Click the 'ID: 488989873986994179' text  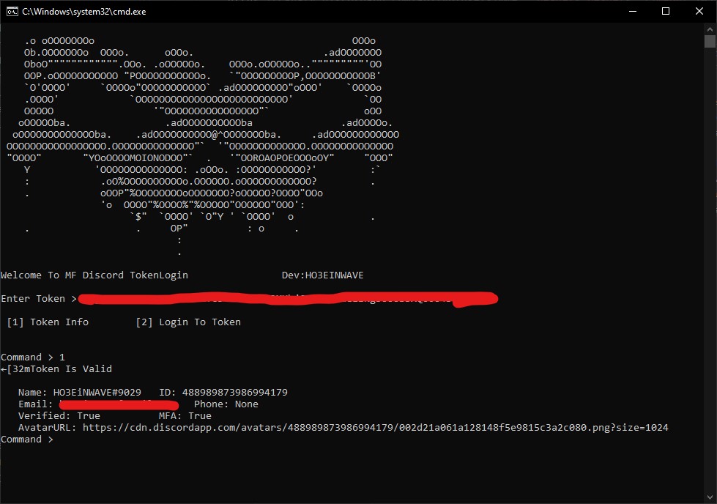[223, 393]
